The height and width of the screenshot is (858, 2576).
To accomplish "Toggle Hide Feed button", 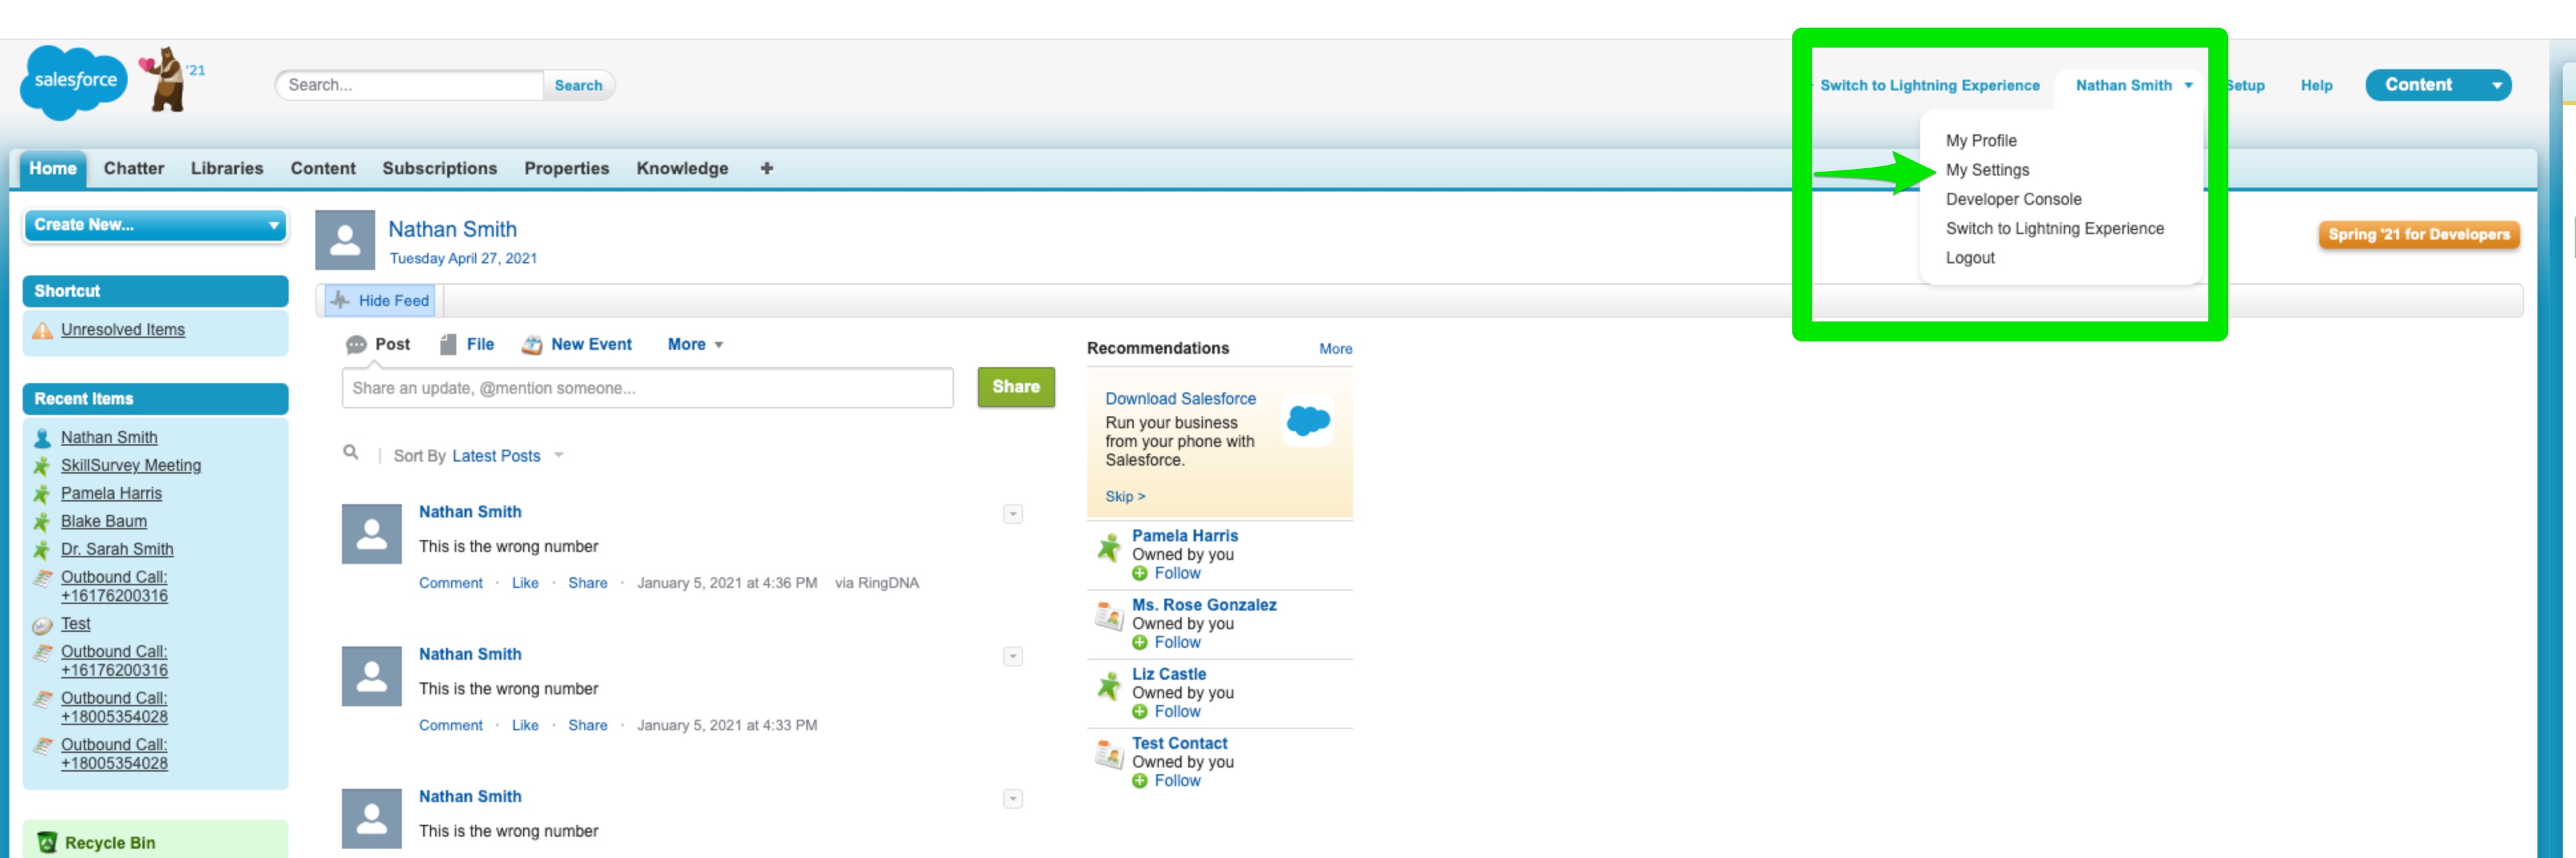I will 381,300.
